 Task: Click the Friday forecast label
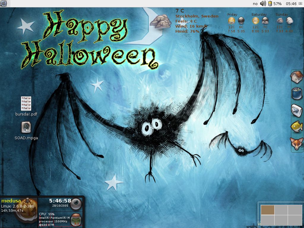coord(232,15)
